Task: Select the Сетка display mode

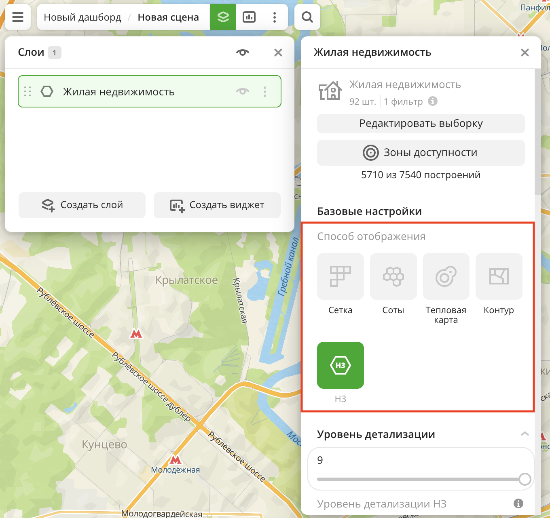Action: tap(340, 276)
